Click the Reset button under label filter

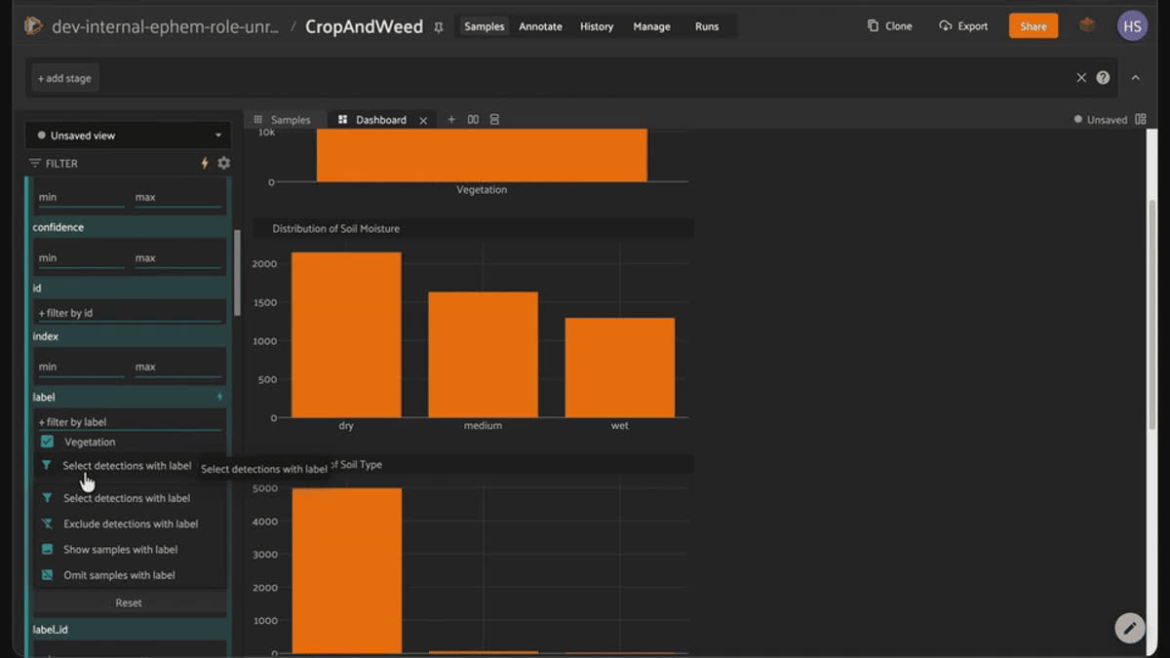129,602
